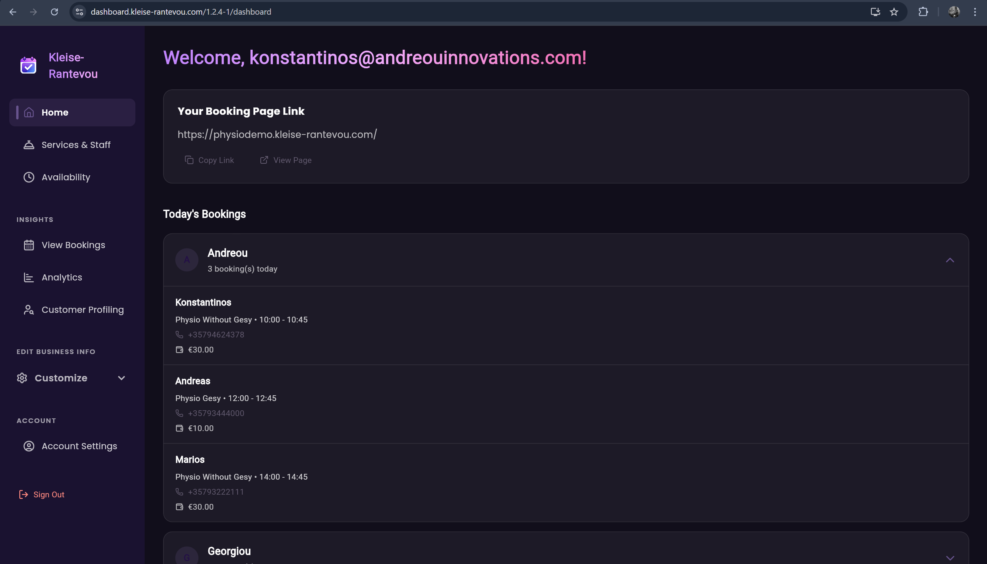Click the phone number +35793222111

[x=216, y=492]
